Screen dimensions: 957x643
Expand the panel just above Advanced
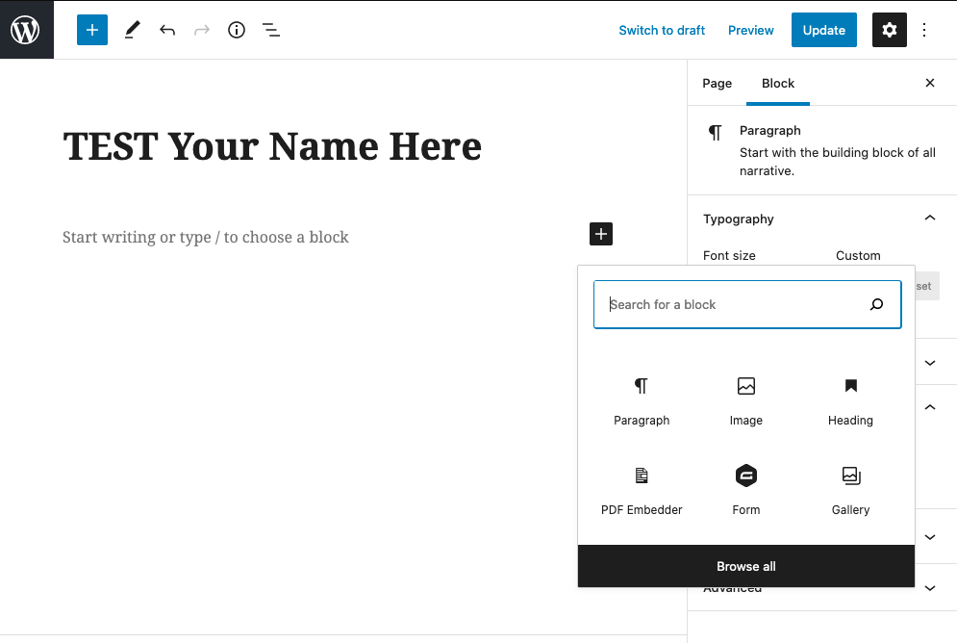(x=929, y=537)
